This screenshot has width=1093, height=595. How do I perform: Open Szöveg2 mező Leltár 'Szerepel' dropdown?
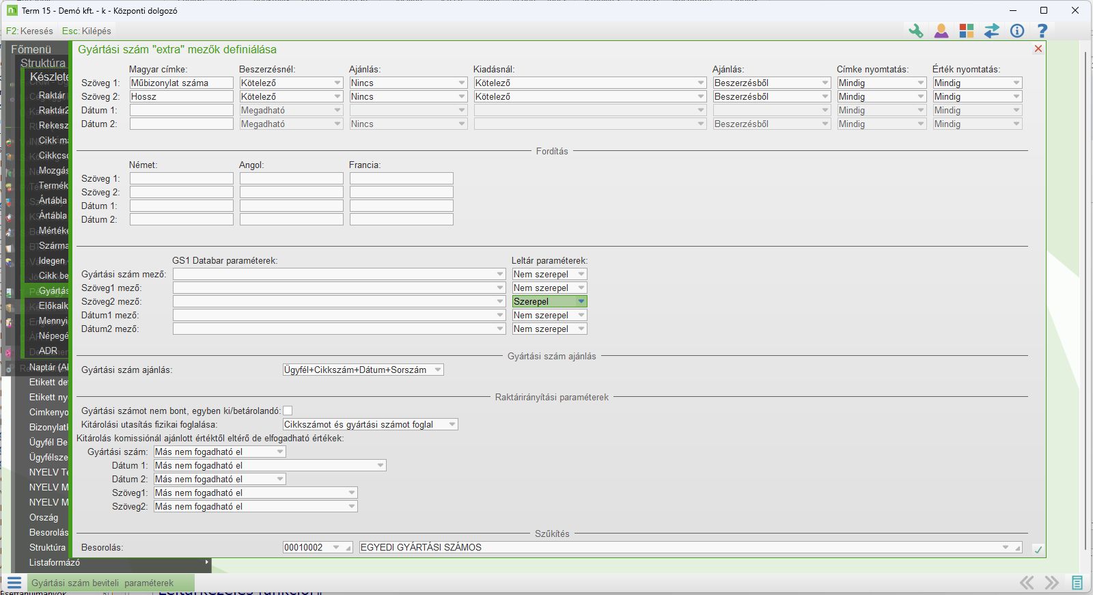[581, 301]
